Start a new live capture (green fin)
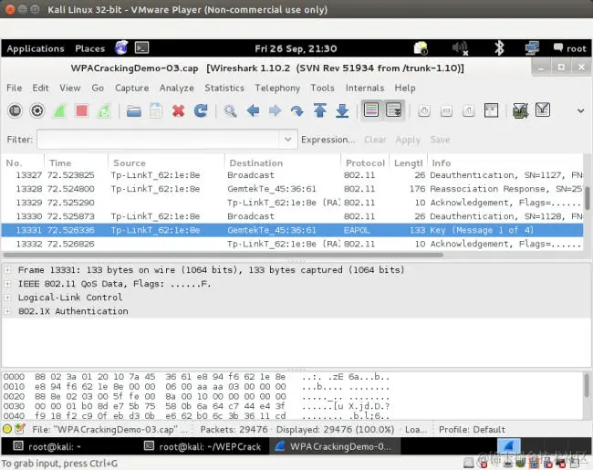Image resolution: width=593 pixels, height=470 pixels. click(59, 110)
